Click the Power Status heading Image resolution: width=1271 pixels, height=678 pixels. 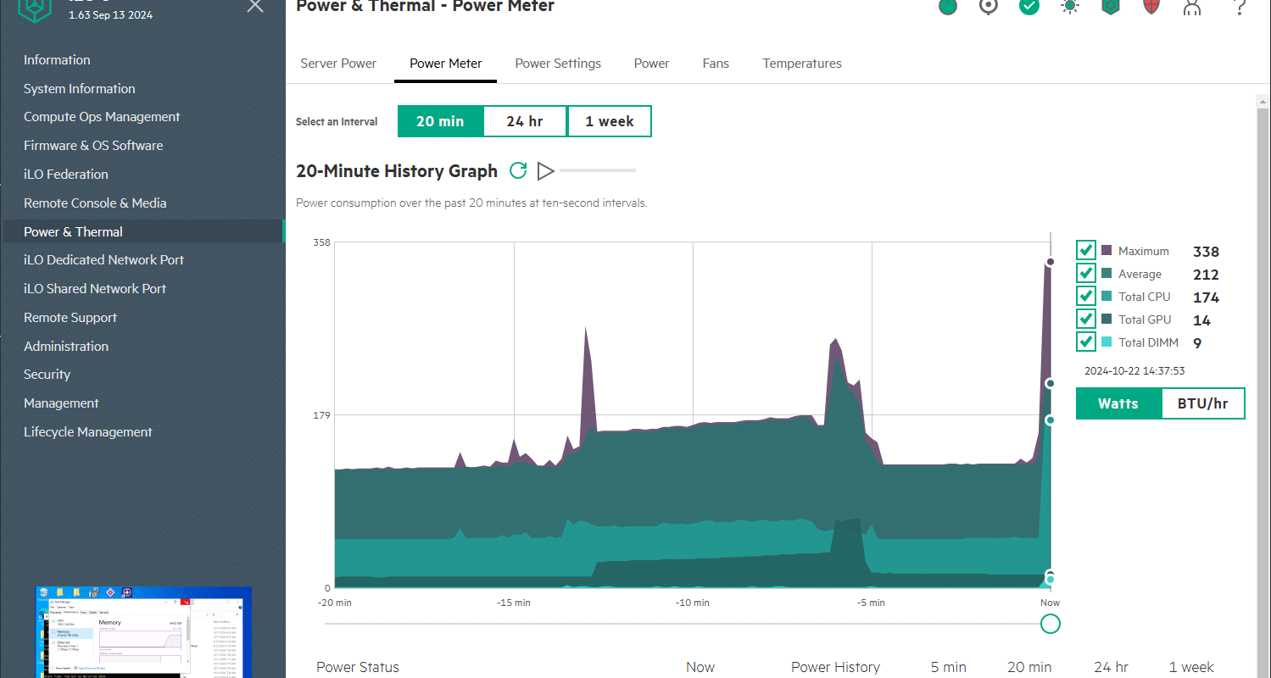click(357, 667)
